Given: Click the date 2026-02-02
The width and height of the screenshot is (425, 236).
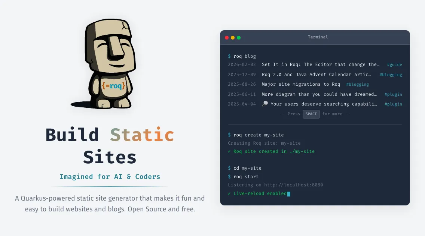Looking at the screenshot, I should click(242, 64).
